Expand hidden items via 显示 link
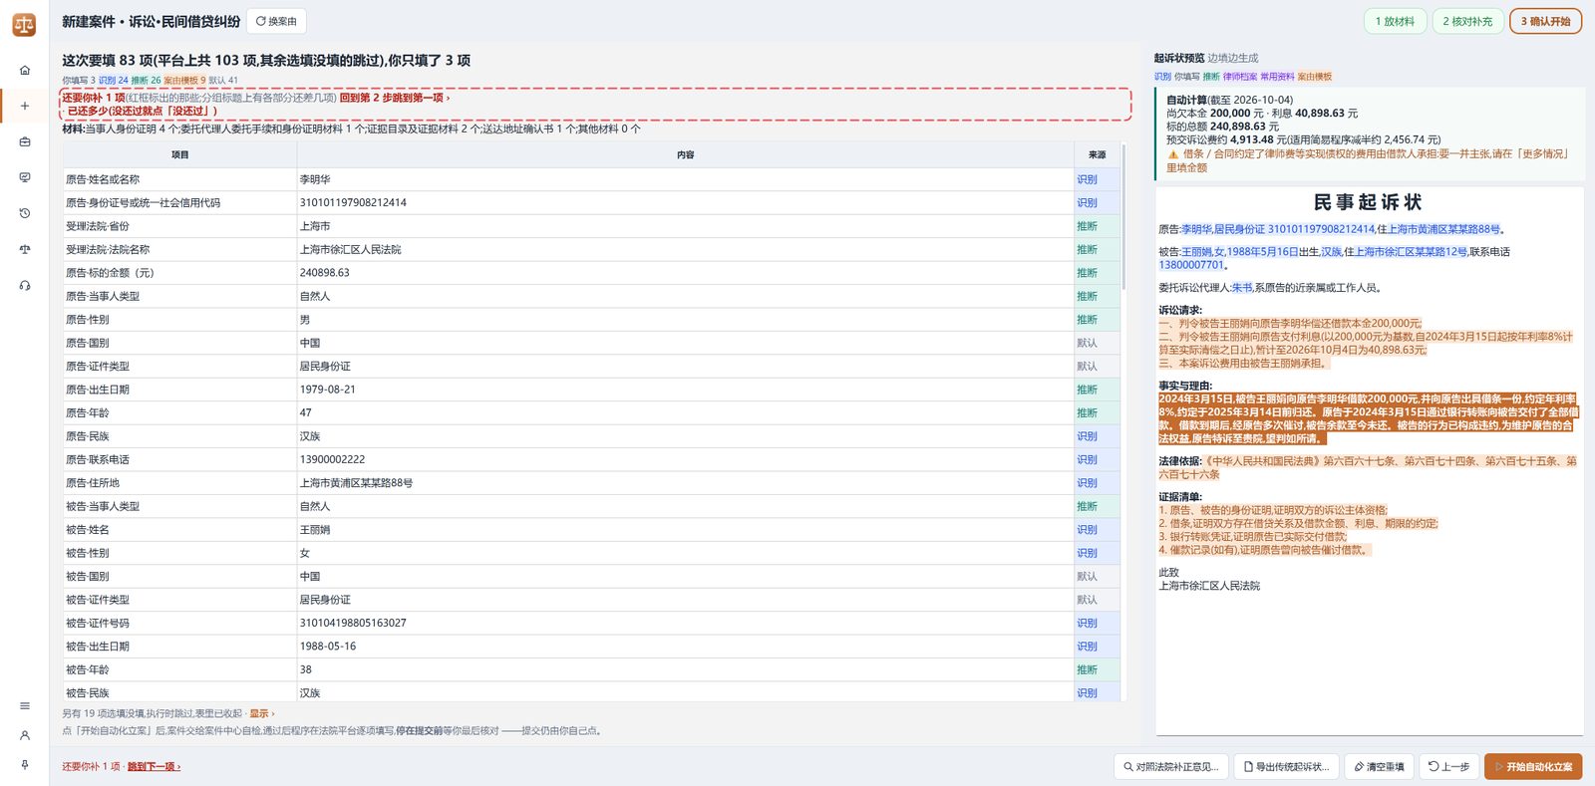The height and width of the screenshot is (786, 1595). click(x=261, y=713)
